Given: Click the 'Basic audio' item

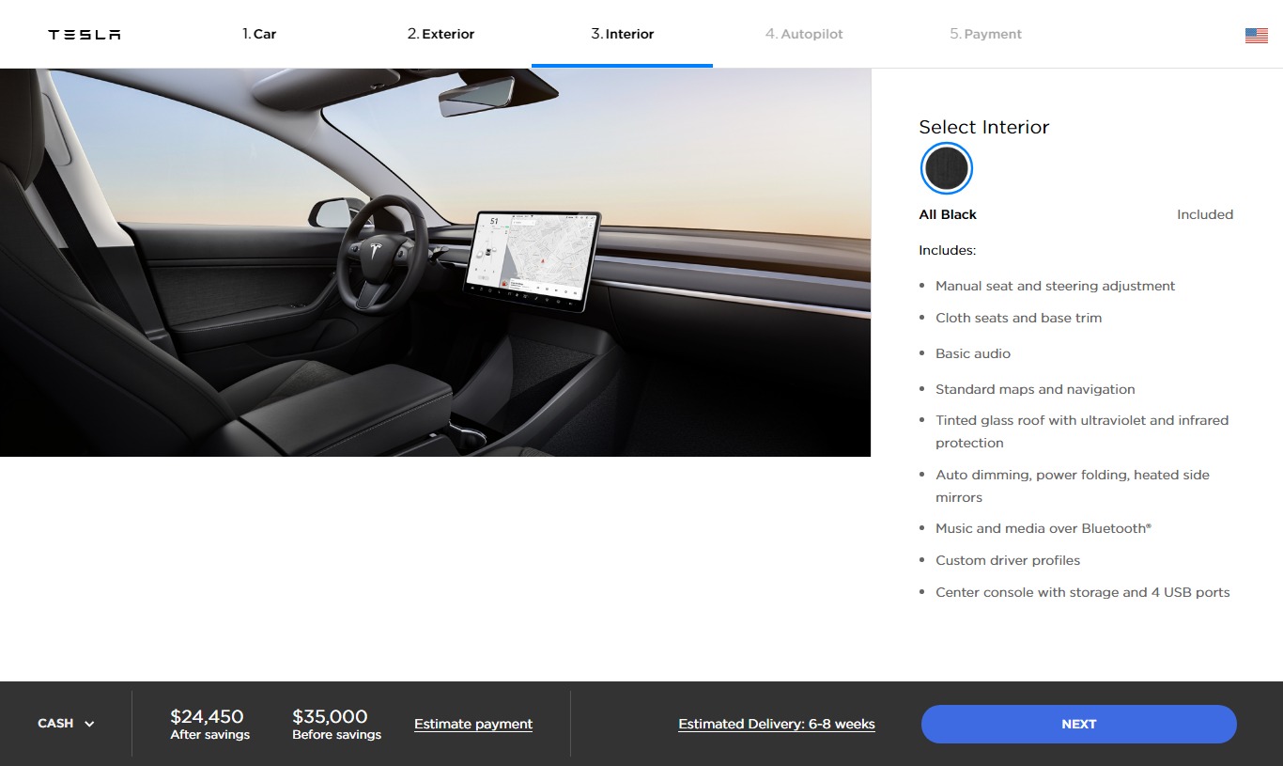Looking at the screenshot, I should click(973, 353).
